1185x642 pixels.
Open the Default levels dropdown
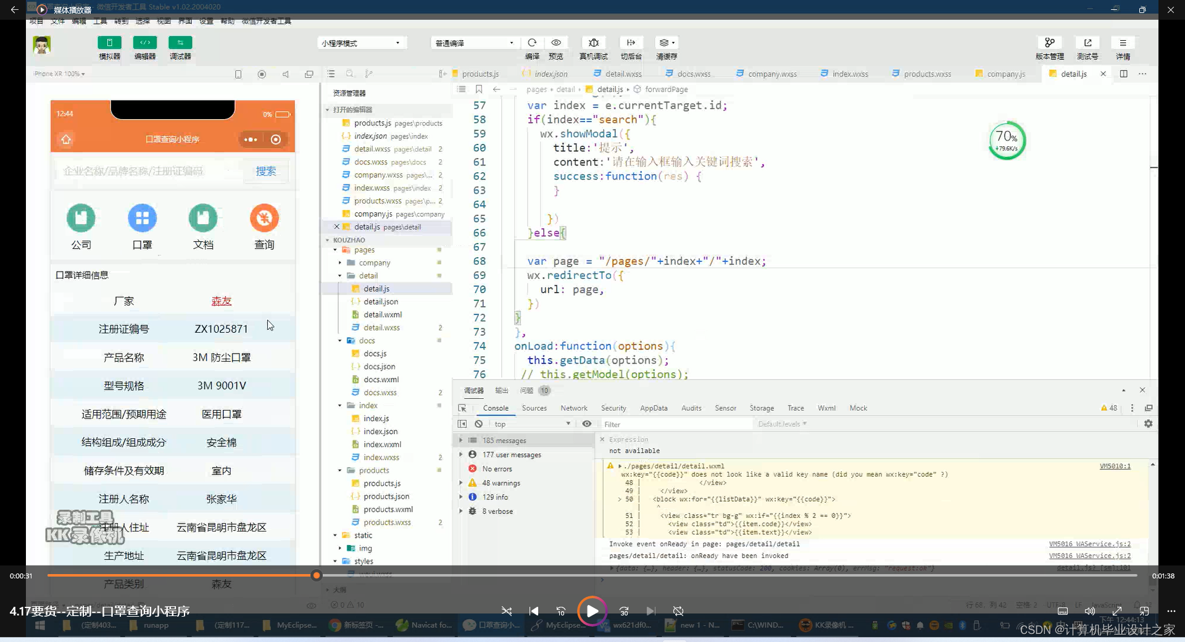(782, 424)
